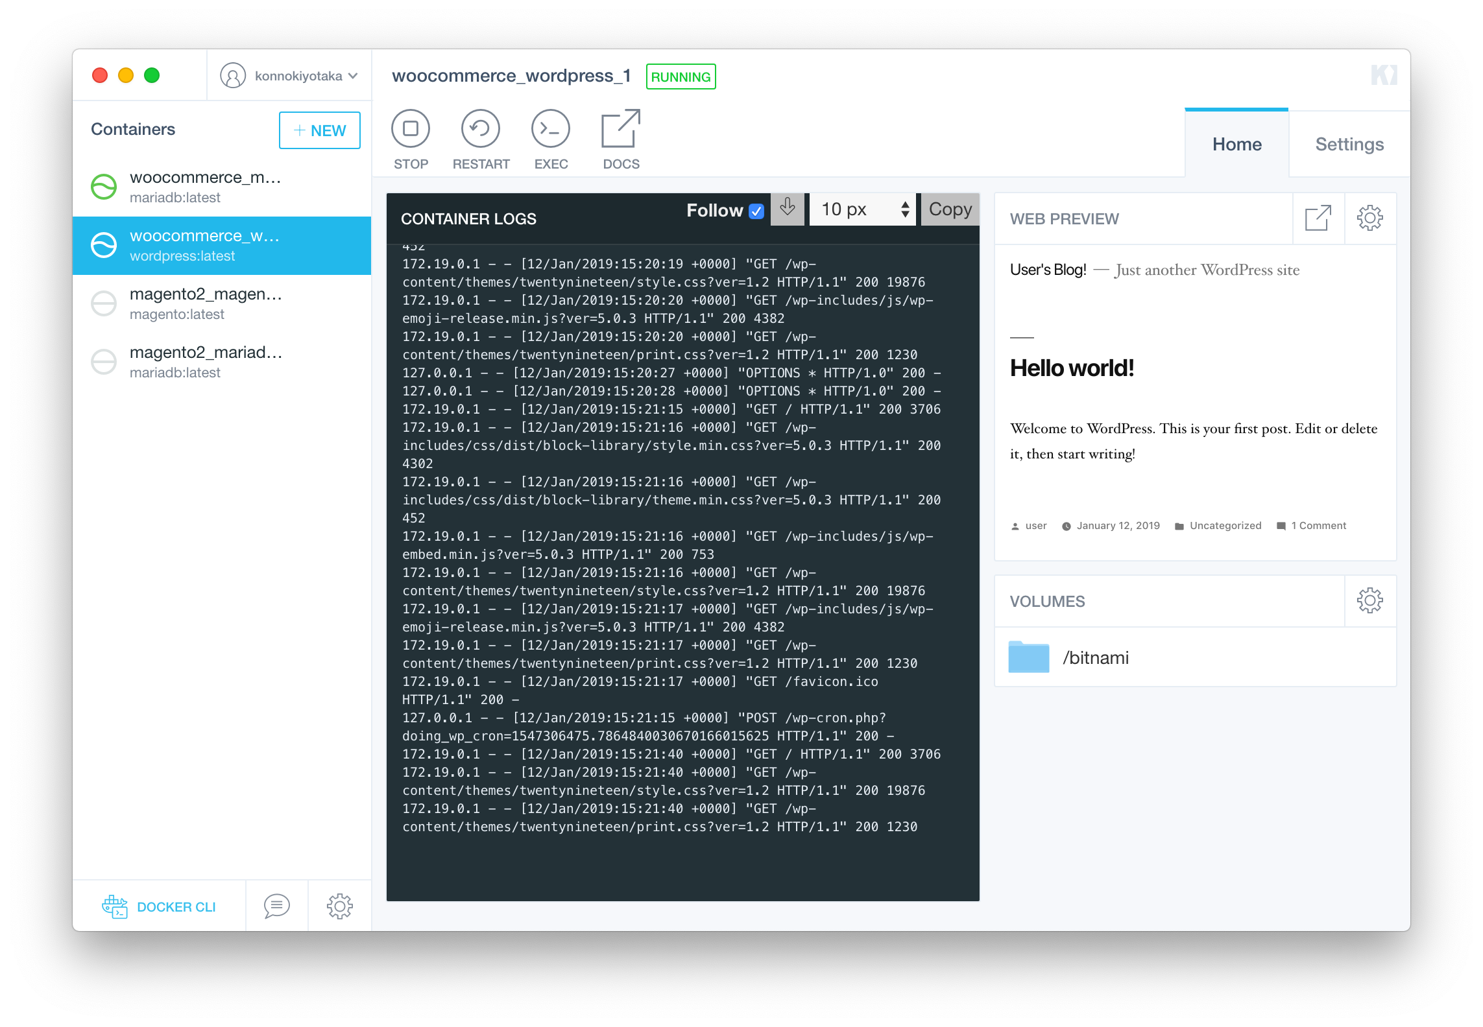Expand the konnokiyotaka account menu
The height and width of the screenshot is (1027, 1483).
pos(289,76)
